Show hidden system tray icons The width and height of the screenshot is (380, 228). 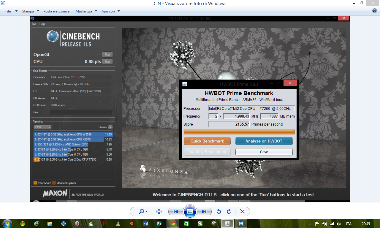(310, 224)
